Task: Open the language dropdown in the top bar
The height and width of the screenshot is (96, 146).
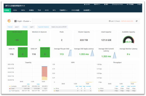Action: [97, 4]
